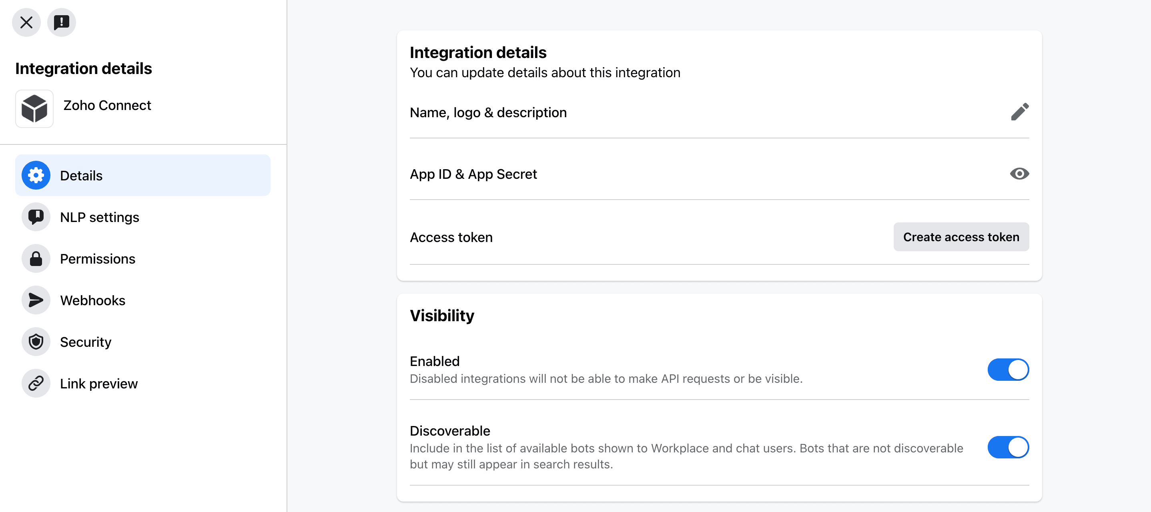1151x512 pixels.
Task: Select Webhooks in the sidebar
Action: pyautogui.click(x=92, y=300)
